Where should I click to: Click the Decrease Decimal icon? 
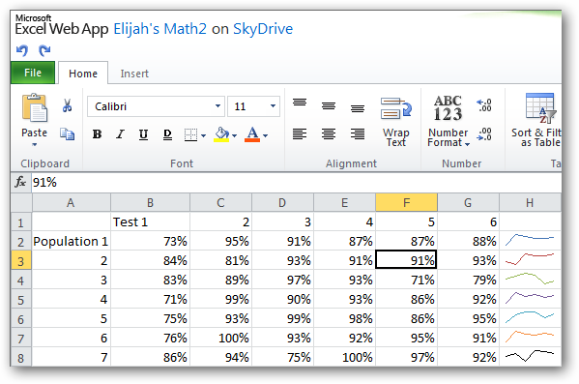[x=484, y=133]
